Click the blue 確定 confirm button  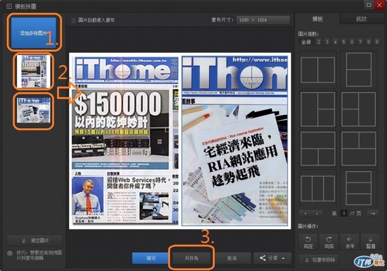pos(151,258)
